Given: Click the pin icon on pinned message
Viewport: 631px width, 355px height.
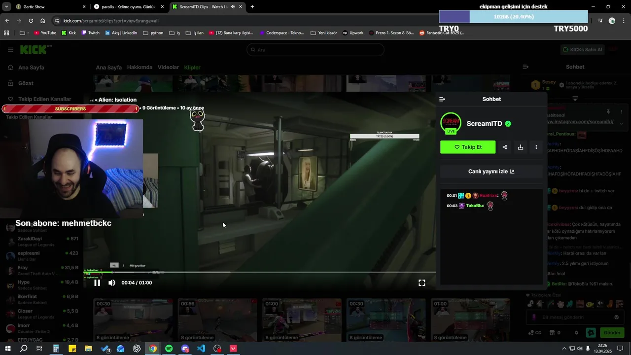Looking at the screenshot, I should pyautogui.click(x=608, y=112).
